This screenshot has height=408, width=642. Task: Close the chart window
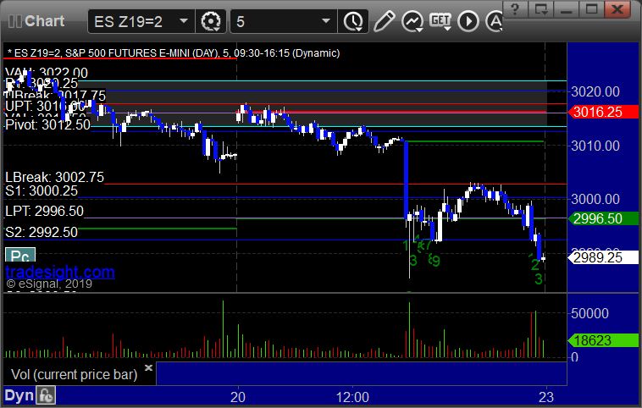617,9
